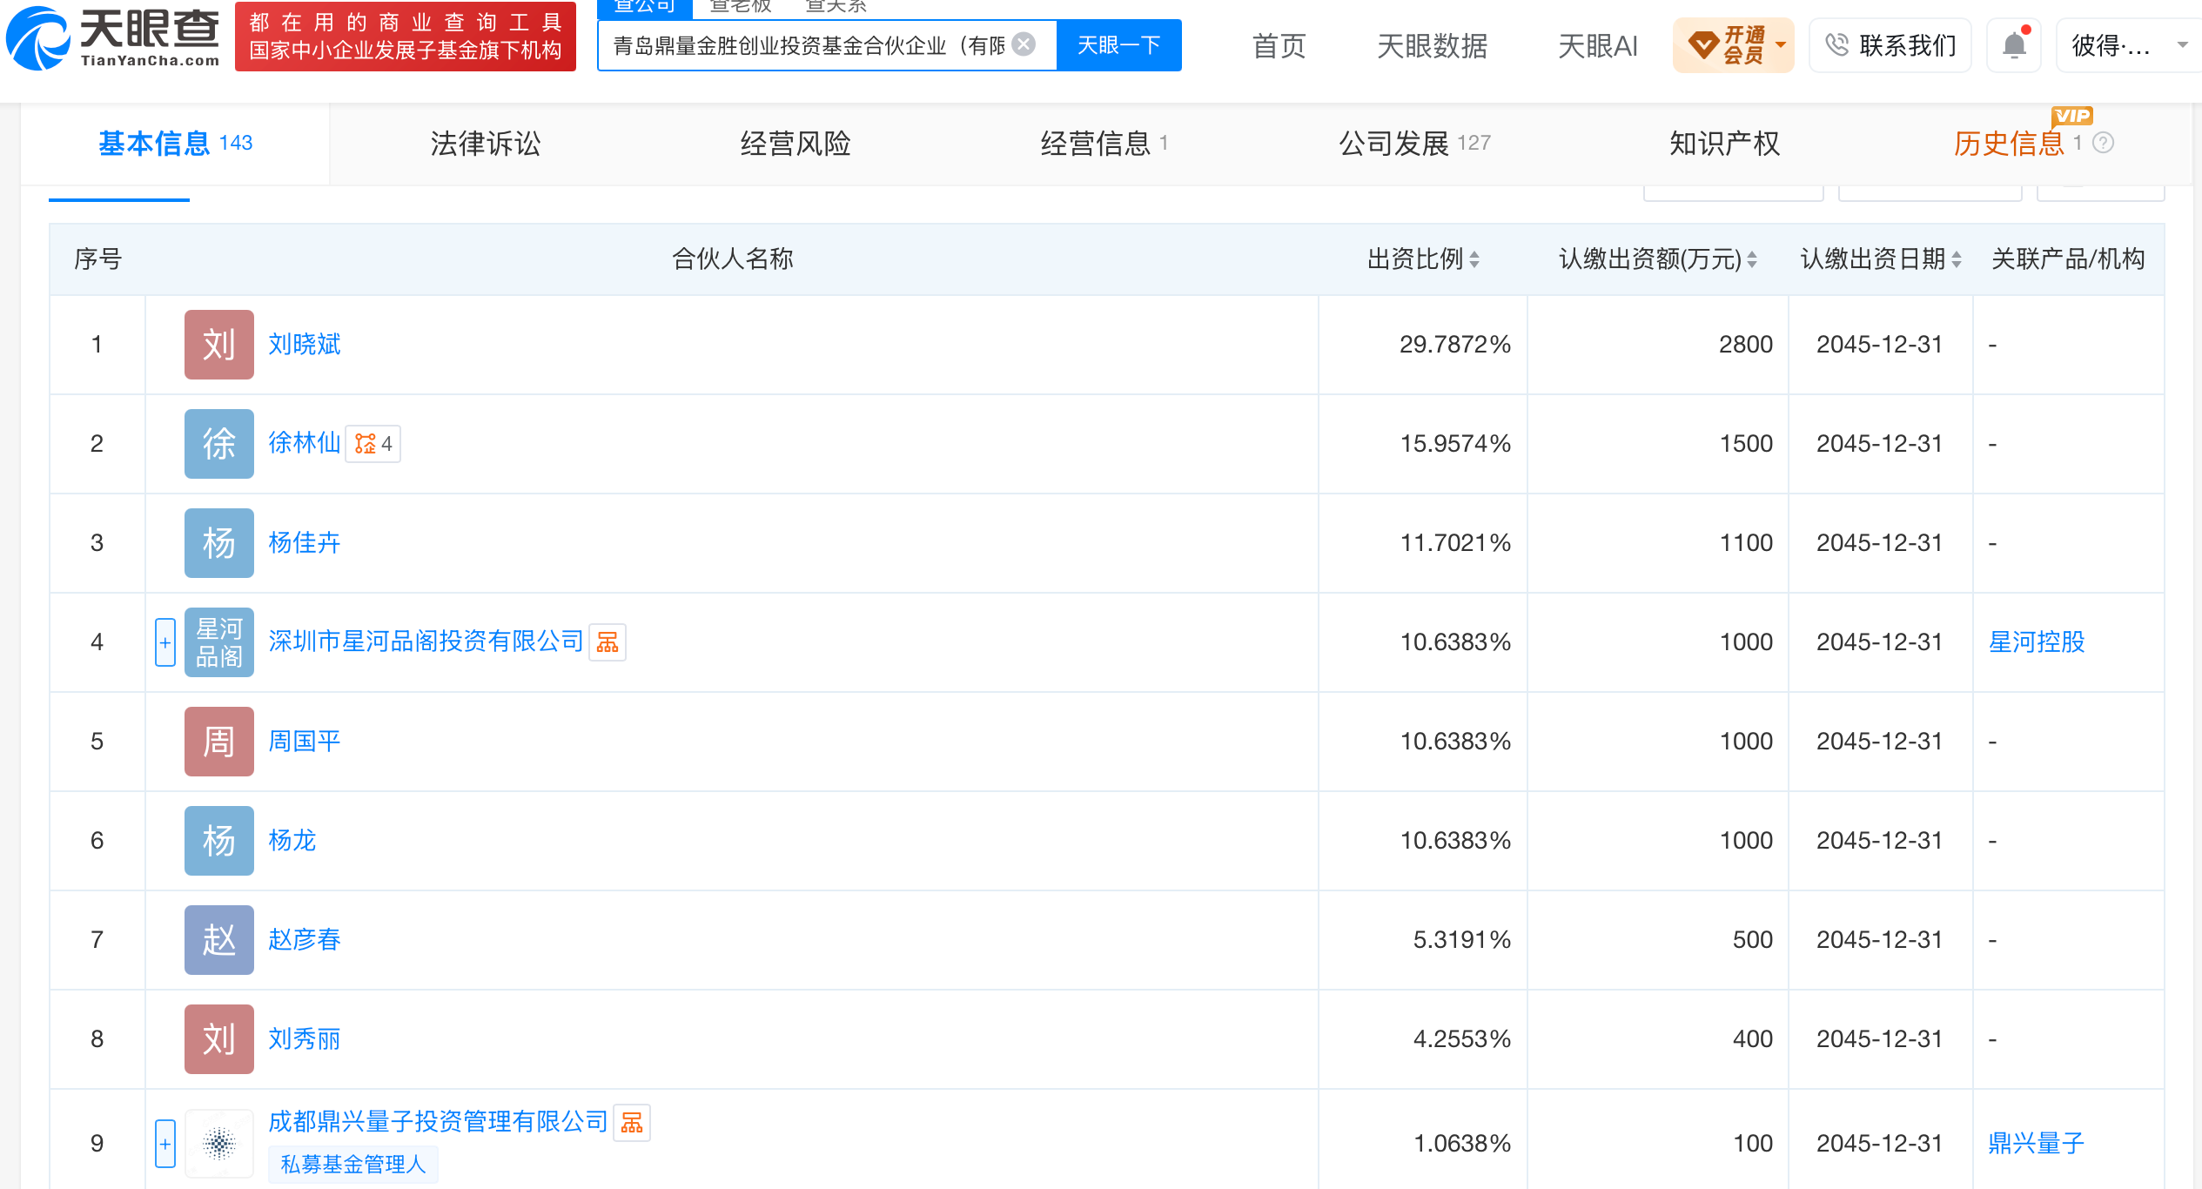The image size is (2202, 1189).
Task: Expand 成都鼎兴量子 row with plus
Action: point(165,1144)
